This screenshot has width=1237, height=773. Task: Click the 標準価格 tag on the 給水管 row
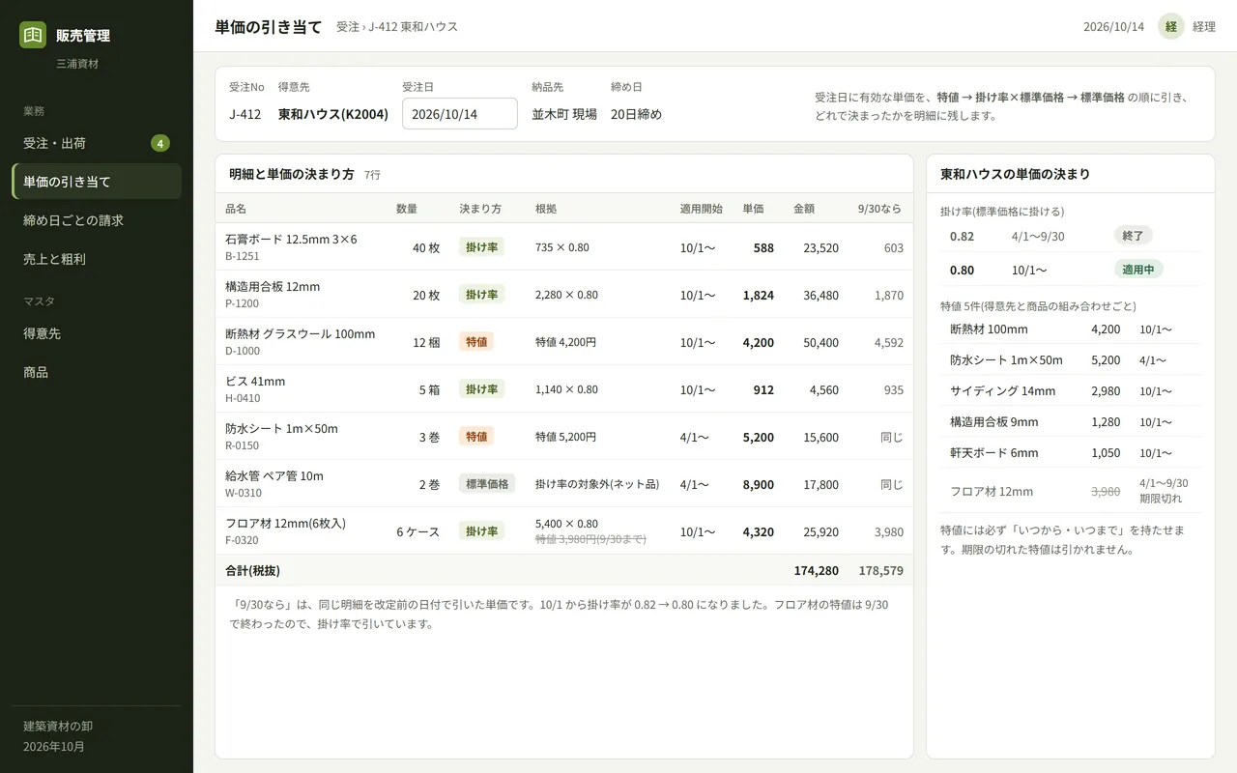[x=487, y=484]
